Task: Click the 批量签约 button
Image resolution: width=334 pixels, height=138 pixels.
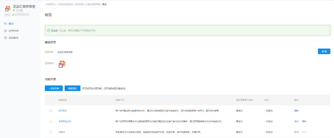Action: pos(72,88)
